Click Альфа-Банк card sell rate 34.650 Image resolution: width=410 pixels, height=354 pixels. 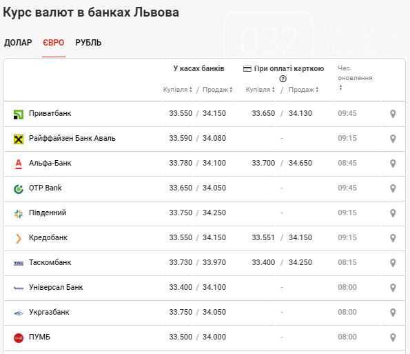point(300,163)
